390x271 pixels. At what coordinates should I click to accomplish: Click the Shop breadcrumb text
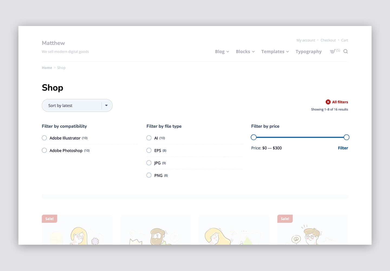[x=61, y=68]
